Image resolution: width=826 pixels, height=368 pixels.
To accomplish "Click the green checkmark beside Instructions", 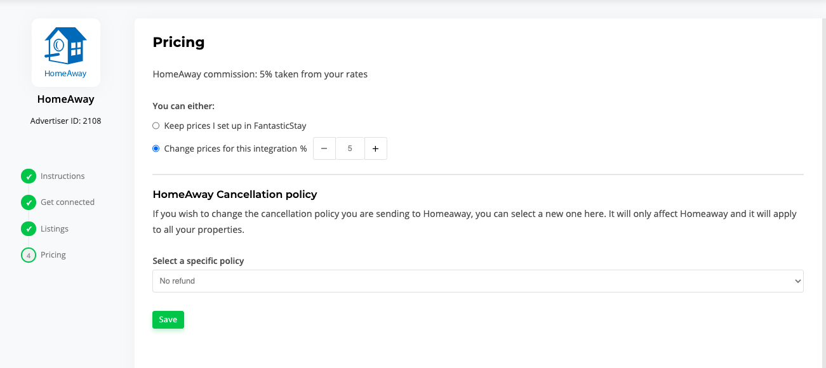I will pos(29,176).
